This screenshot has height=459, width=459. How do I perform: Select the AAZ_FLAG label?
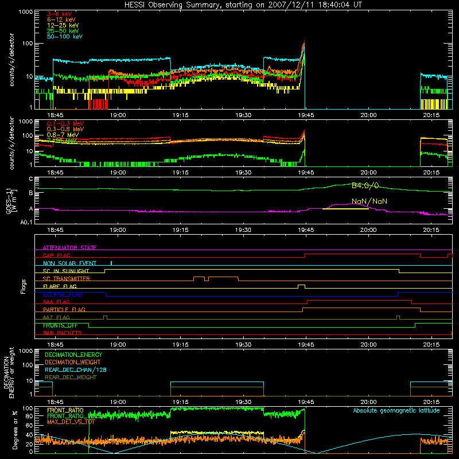coord(56,317)
